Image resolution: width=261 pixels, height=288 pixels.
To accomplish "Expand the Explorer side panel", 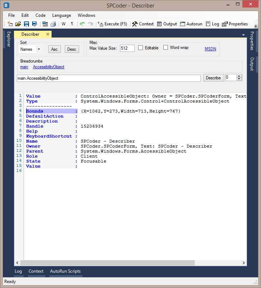I will [x=9, y=39].
